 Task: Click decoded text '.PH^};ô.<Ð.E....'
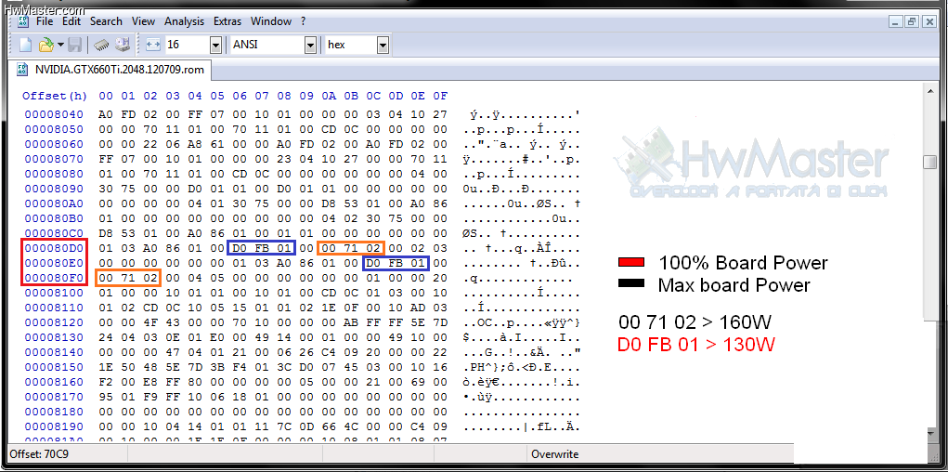point(523,367)
